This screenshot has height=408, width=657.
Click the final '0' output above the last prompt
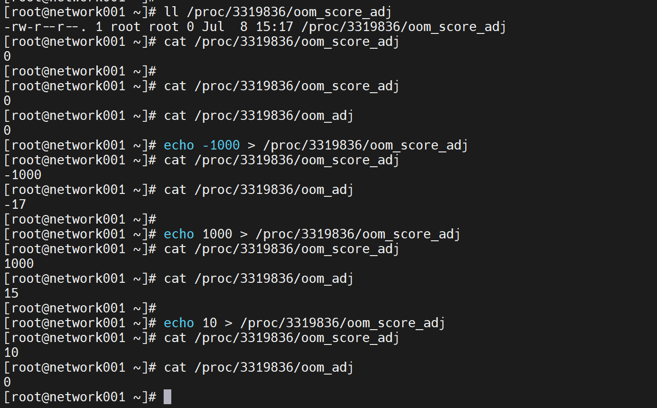(x=7, y=382)
